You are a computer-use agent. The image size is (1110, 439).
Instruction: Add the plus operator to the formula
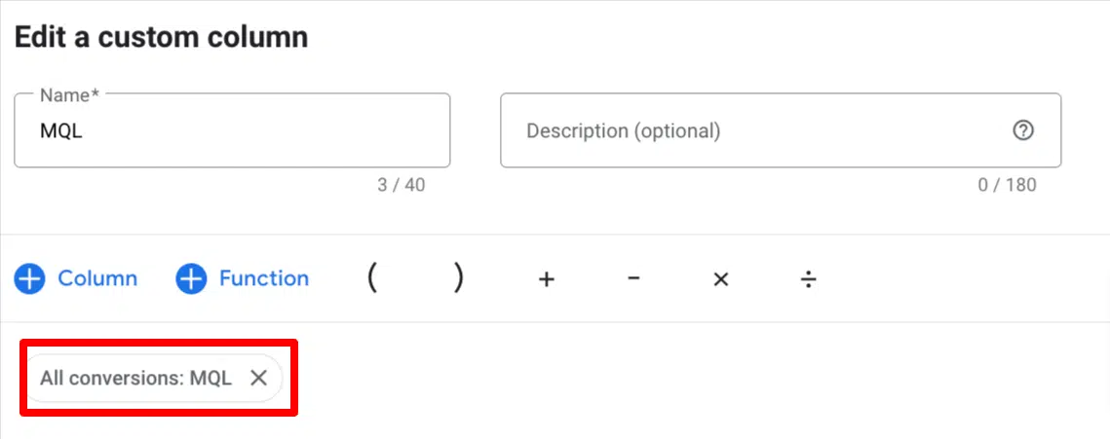(546, 280)
